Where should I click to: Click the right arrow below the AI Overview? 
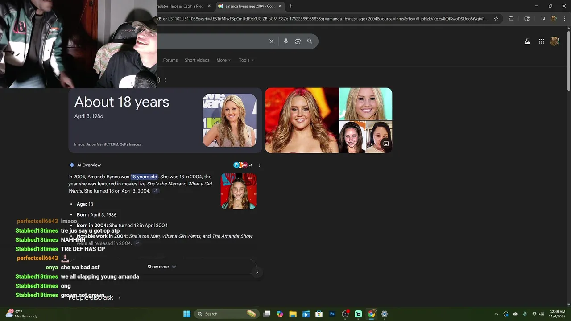(257, 272)
